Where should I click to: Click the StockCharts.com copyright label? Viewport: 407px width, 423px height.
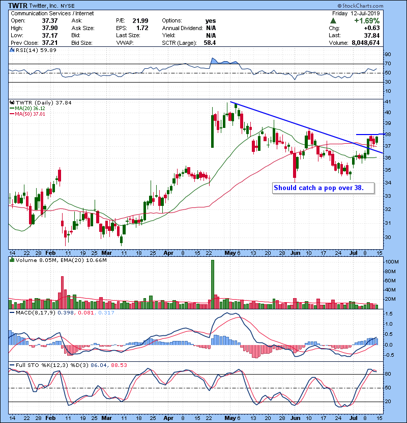coord(360,6)
